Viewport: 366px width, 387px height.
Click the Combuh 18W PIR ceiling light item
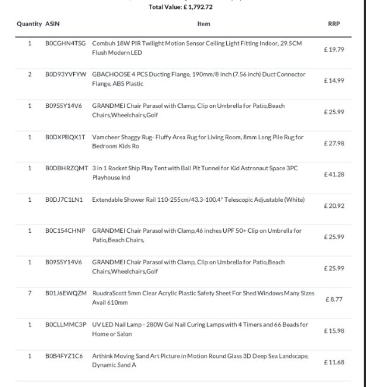(x=197, y=48)
